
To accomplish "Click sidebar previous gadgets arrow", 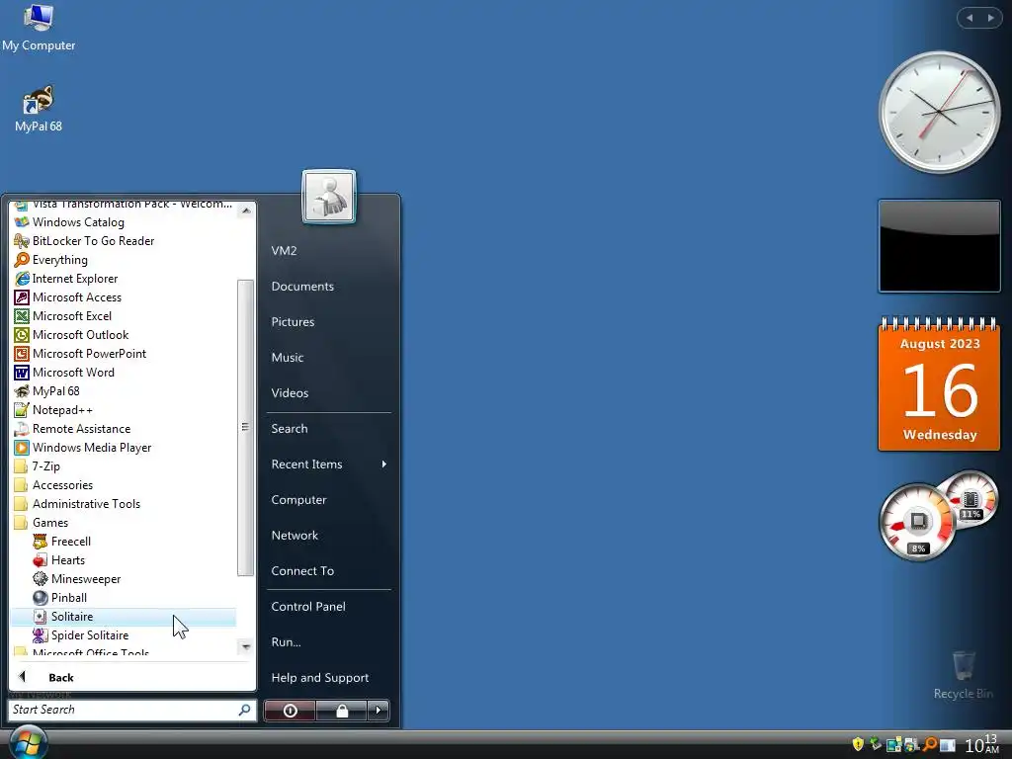I will [970, 18].
